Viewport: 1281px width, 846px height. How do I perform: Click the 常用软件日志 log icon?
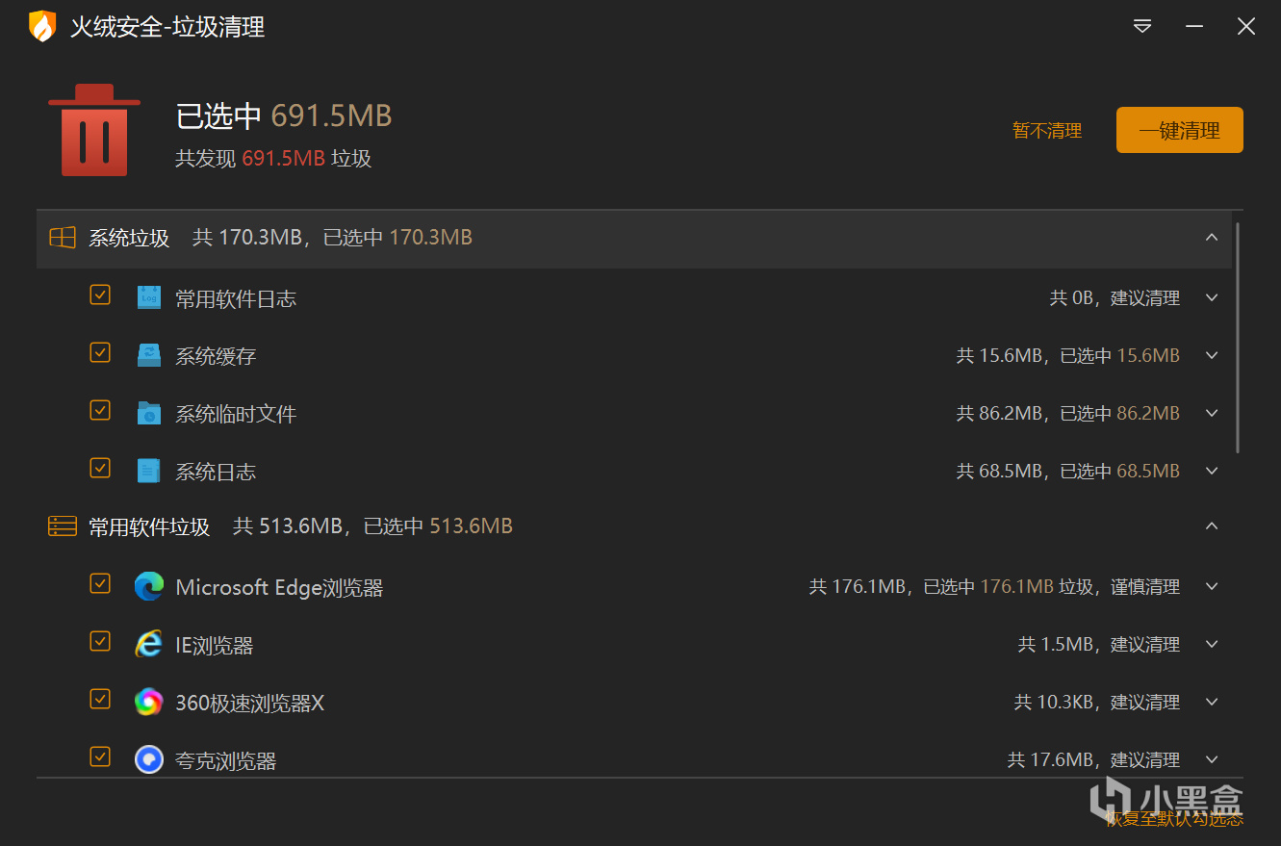click(x=148, y=297)
